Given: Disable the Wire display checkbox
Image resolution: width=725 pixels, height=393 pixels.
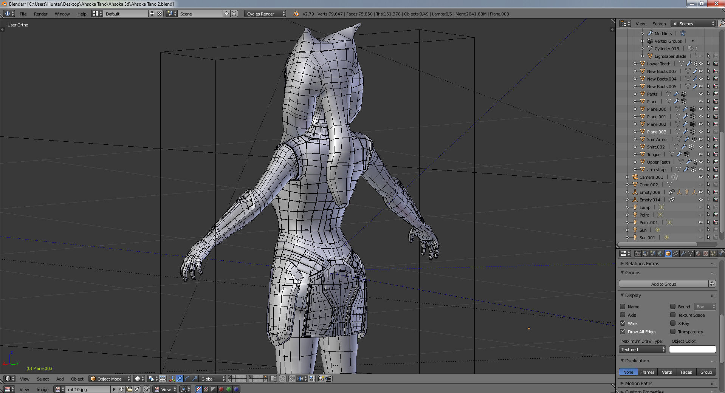Looking at the screenshot, I should point(623,323).
